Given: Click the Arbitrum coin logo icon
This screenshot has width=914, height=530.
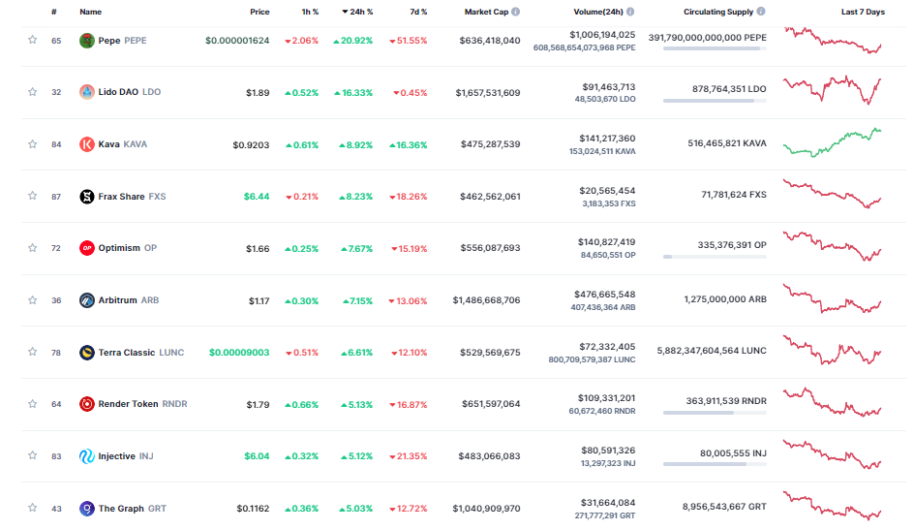Looking at the screenshot, I should click(87, 300).
